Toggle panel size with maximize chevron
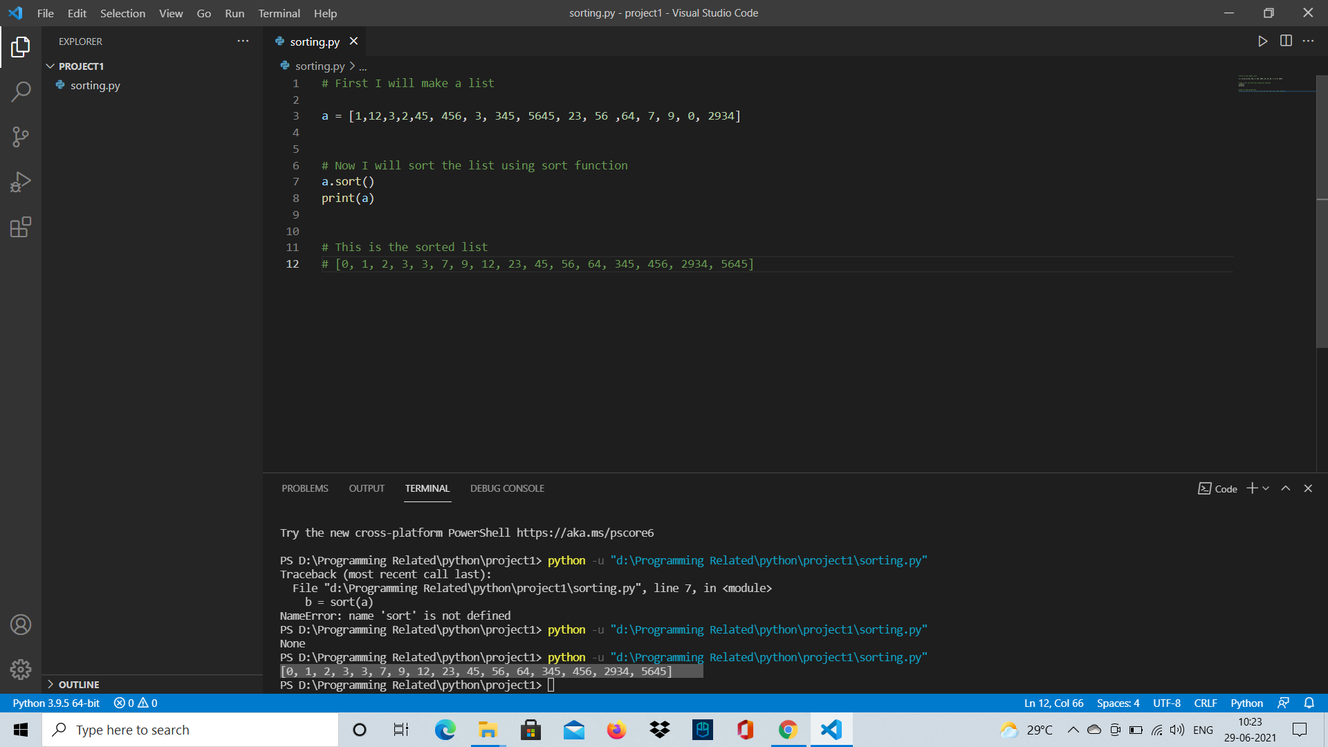This screenshot has width=1328, height=747. 1285,488
